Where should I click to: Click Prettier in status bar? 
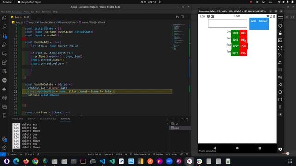click(x=172, y=154)
